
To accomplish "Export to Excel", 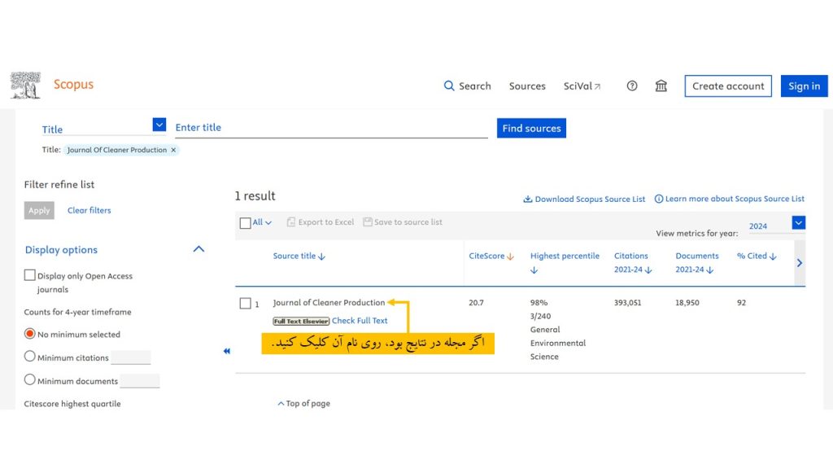I will pyautogui.click(x=321, y=222).
